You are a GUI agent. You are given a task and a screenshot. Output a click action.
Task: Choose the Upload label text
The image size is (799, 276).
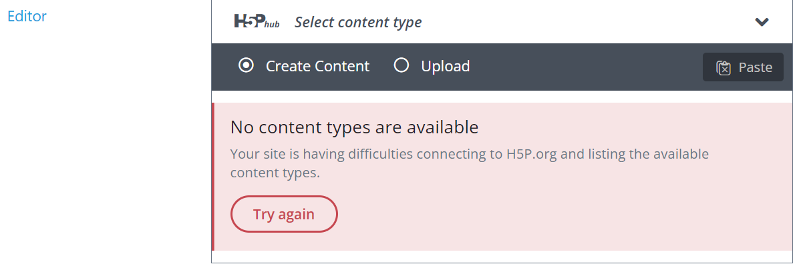tap(446, 67)
